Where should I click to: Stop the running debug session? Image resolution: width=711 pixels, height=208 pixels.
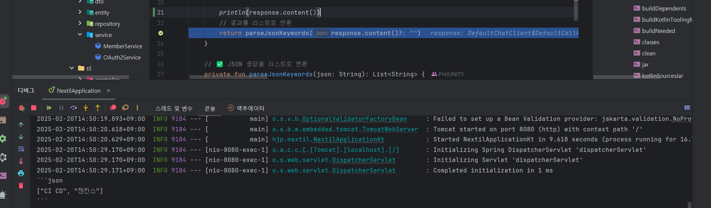34,108
